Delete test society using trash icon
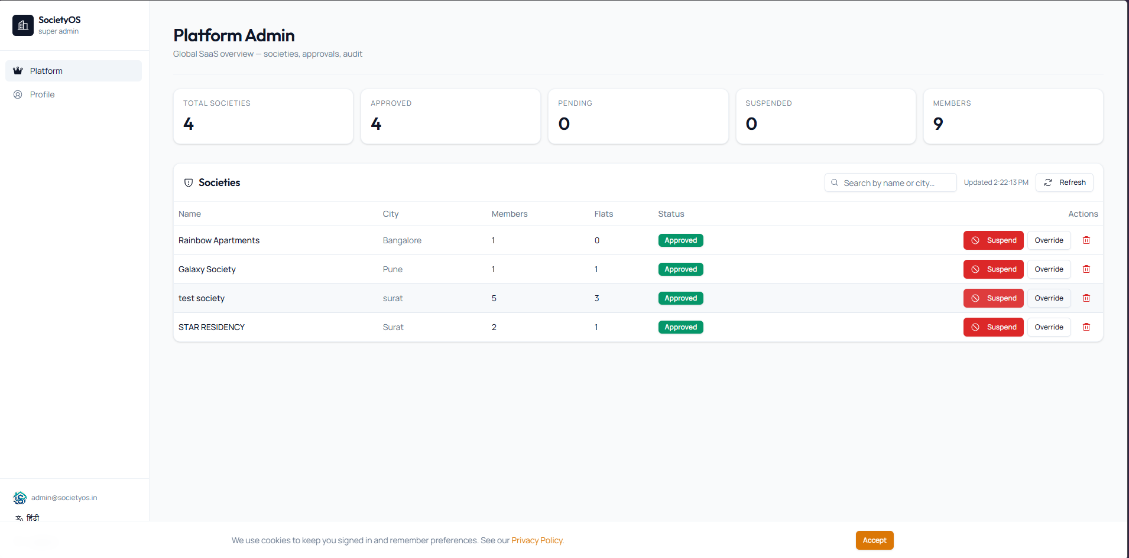 [1086, 298]
